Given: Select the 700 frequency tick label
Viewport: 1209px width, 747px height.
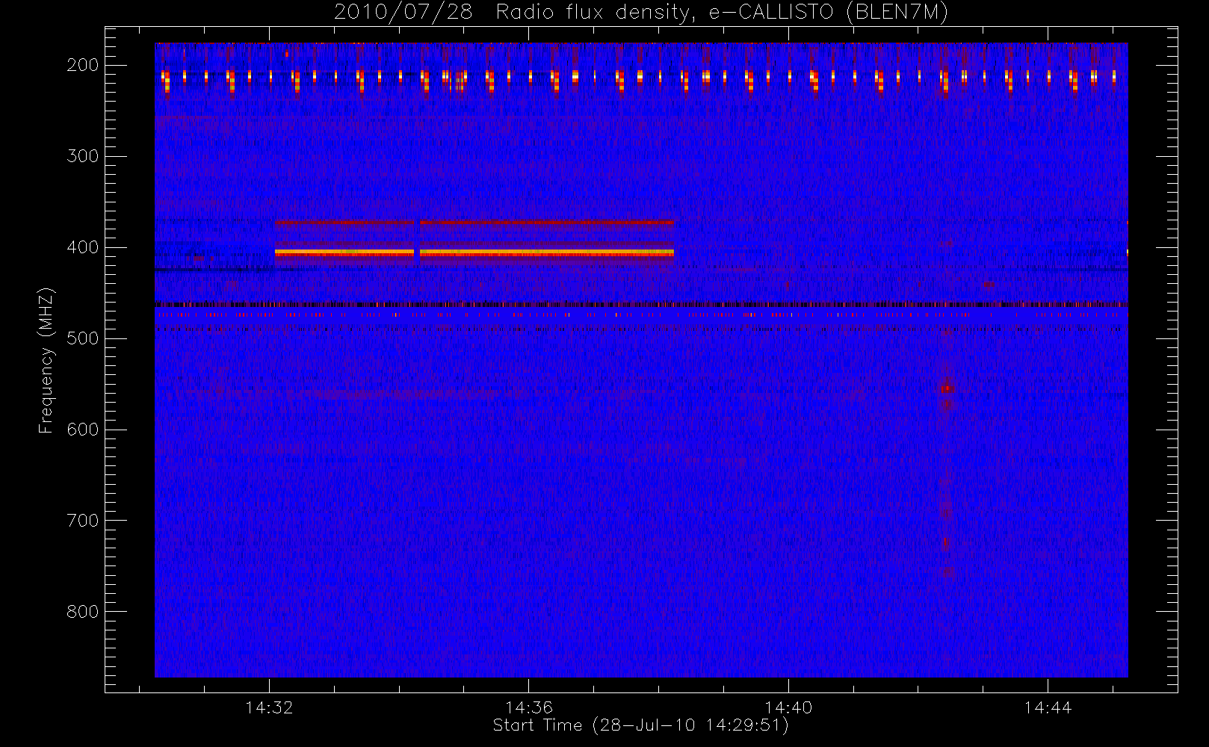Looking at the screenshot, I should [83, 521].
